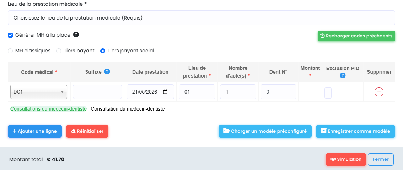Uncheck Générer MH à la place checkbox
This screenshot has width=403, height=170.
pyautogui.click(x=10, y=35)
